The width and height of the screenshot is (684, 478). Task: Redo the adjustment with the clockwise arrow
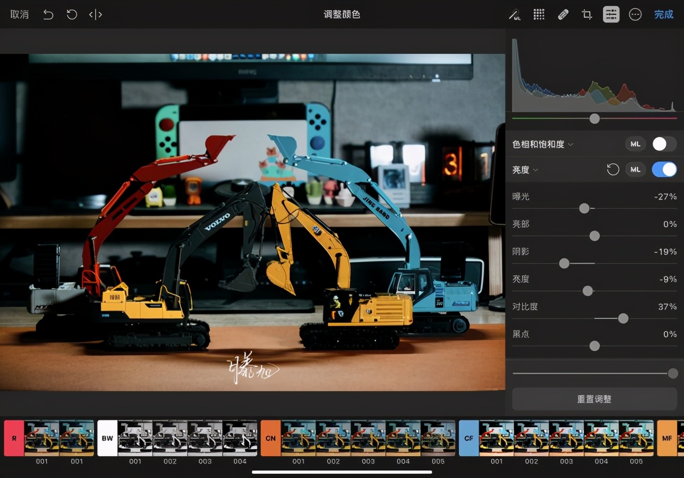[72, 14]
